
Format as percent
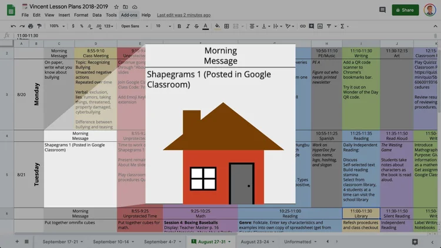82,26
